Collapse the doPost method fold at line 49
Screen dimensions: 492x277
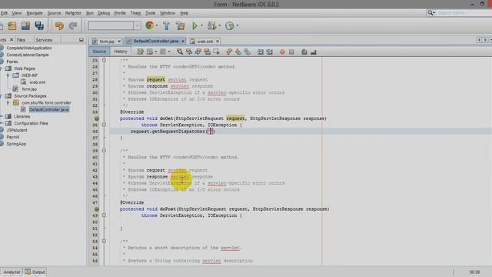coord(104,215)
